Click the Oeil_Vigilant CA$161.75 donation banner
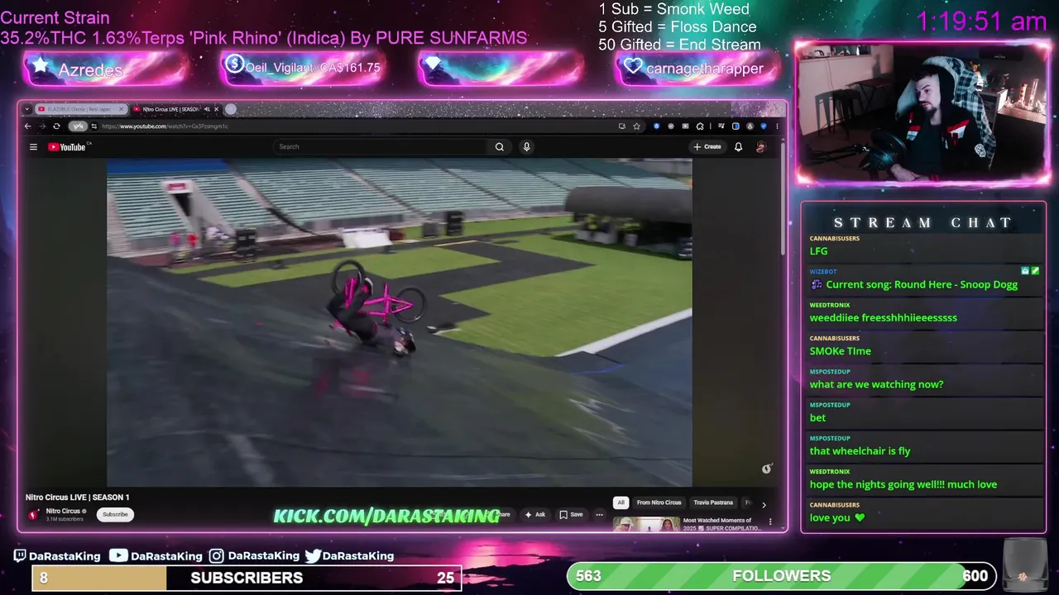Image resolution: width=1059 pixels, height=595 pixels. point(304,68)
